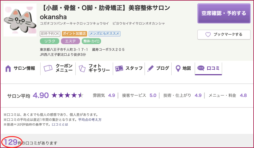Click the photo gallery icon
This screenshot has height=148, width=254.
click(x=82, y=68)
